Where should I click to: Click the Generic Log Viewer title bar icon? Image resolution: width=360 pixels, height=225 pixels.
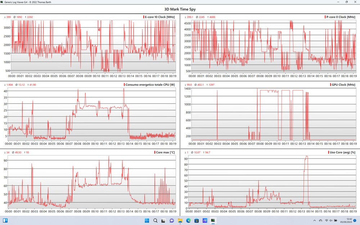point(2,2)
